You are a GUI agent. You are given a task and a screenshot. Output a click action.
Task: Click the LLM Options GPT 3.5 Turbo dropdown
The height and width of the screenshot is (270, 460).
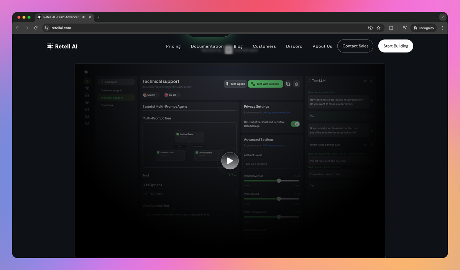(189, 194)
